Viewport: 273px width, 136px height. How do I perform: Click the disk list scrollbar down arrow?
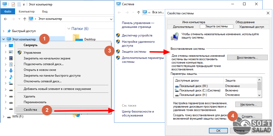[x=259, y=95]
